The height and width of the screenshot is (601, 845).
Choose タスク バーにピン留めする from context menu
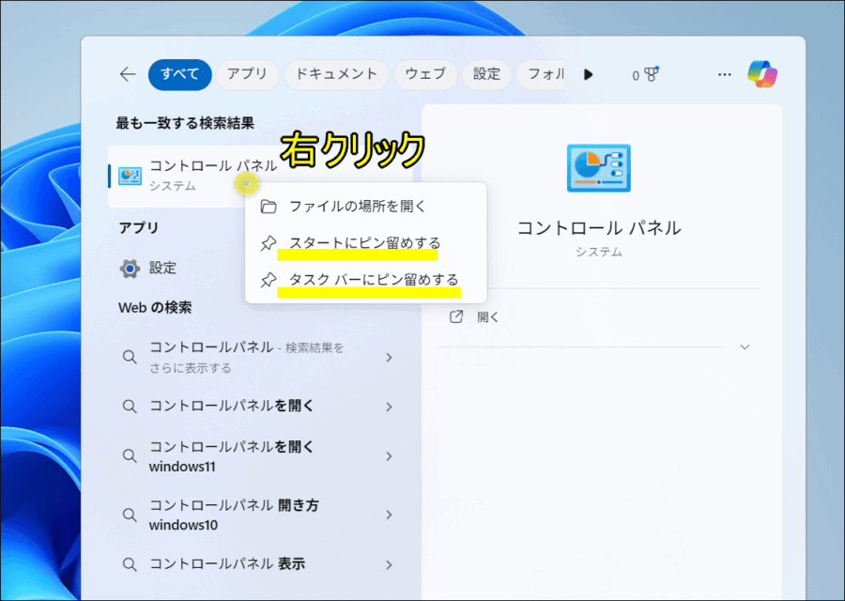point(373,280)
